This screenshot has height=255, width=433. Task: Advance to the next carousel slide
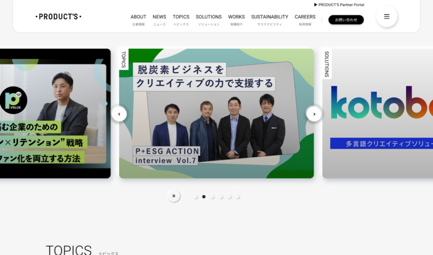314,114
